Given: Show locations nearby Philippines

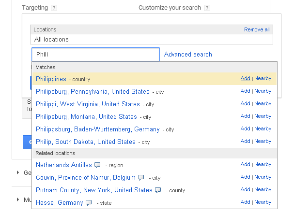Looking at the screenshot, I should click(x=263, y=79).
